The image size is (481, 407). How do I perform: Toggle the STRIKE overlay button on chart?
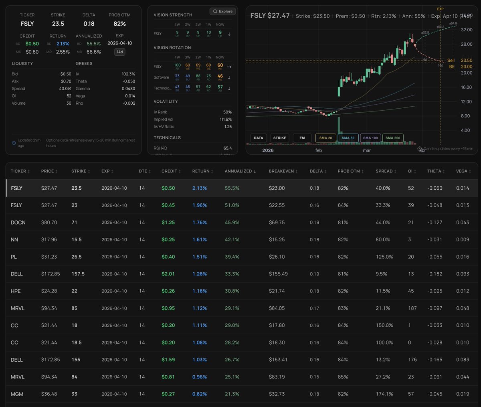tap(280, 138)
